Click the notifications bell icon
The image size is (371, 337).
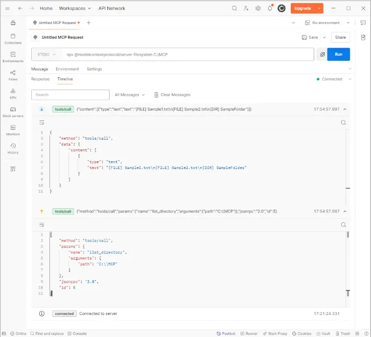point(270,8)
